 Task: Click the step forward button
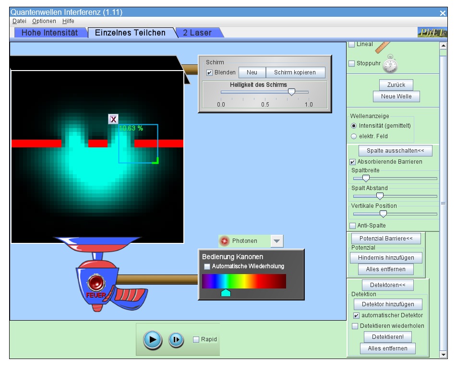(176, 339)
